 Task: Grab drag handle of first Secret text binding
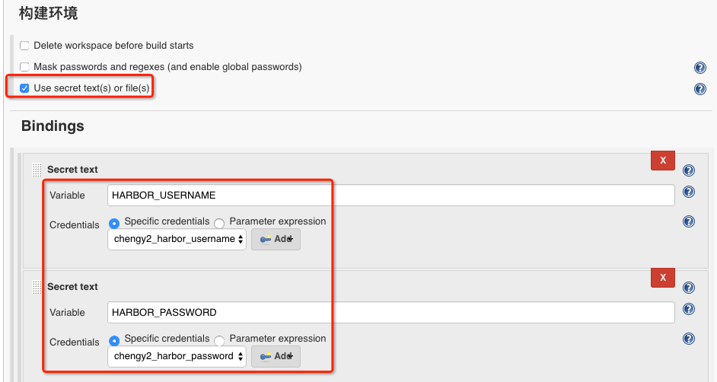[x=37, y=170]
